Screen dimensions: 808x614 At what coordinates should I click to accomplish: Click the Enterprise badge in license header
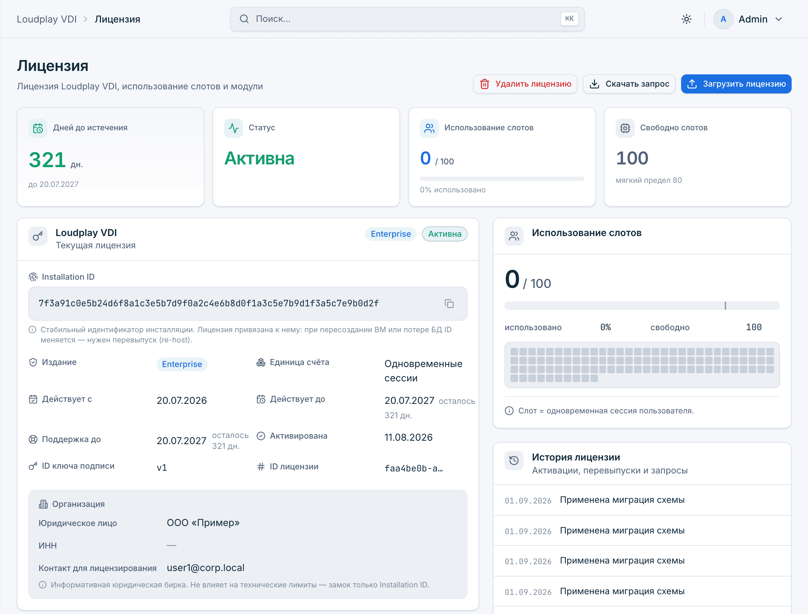391,234
